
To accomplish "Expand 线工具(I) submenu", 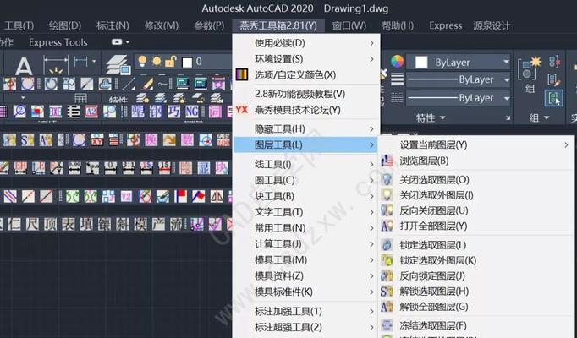I will pos(306,164).
